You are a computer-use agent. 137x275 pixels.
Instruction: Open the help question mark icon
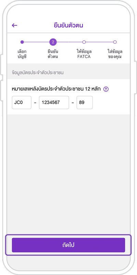[x=106, y=89]
